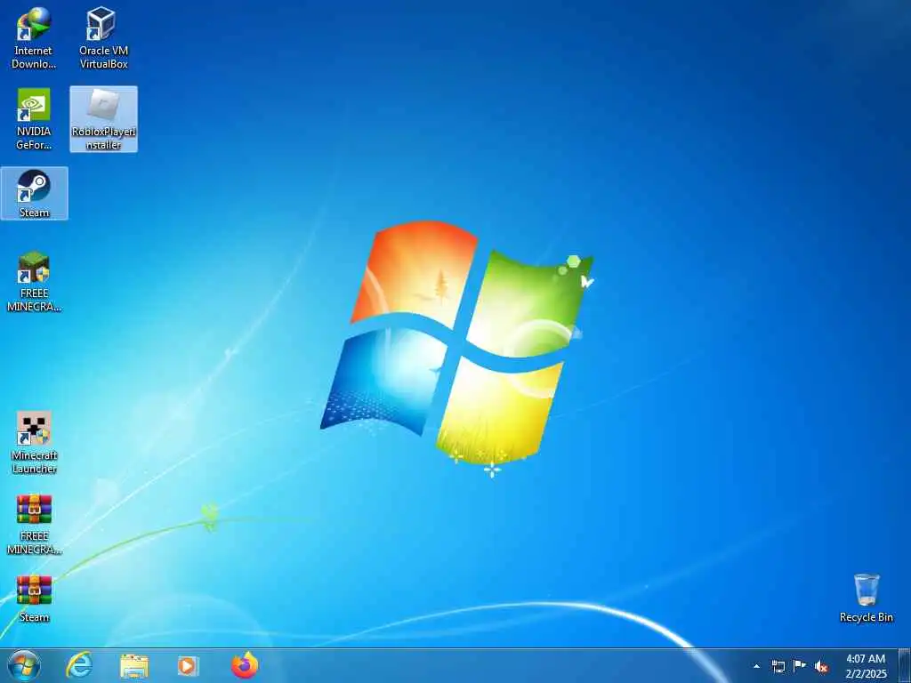Screen dimensions: 911x683
Task: Open Windows Explorer from the taskbar
Action: tap(134, 665)
